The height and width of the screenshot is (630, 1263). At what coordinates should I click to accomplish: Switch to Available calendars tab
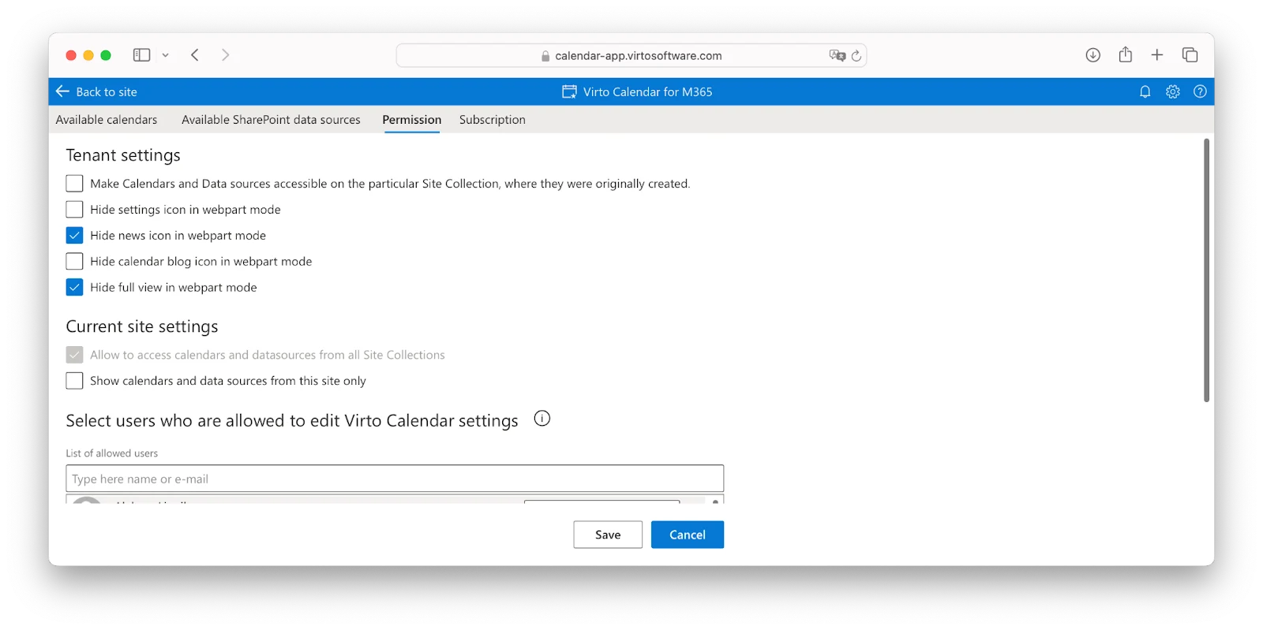click(107, 120)
